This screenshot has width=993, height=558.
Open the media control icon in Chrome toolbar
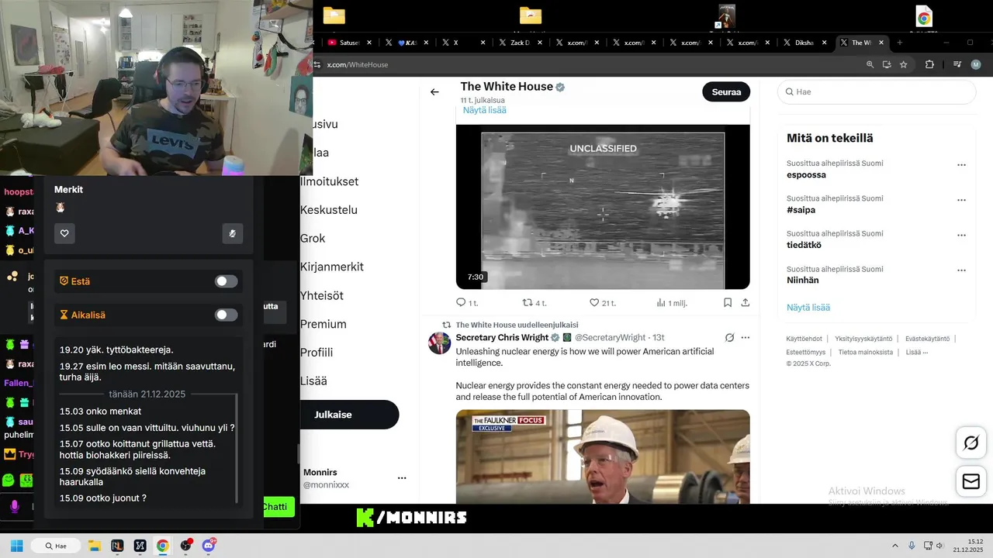tap(957, 64)
